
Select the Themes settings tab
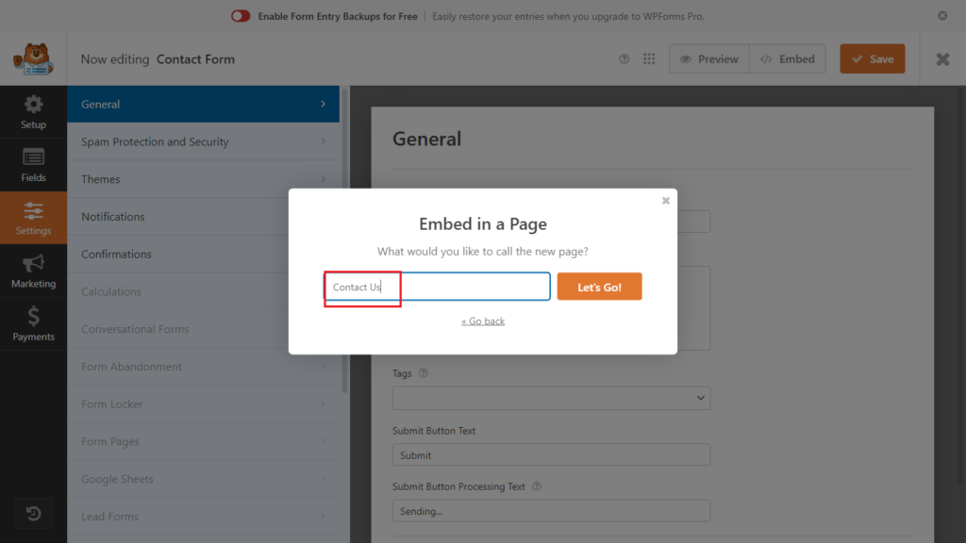pos(203,179)
